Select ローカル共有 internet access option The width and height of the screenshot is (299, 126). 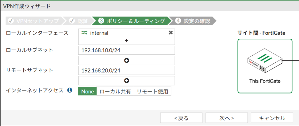[115, 91]
